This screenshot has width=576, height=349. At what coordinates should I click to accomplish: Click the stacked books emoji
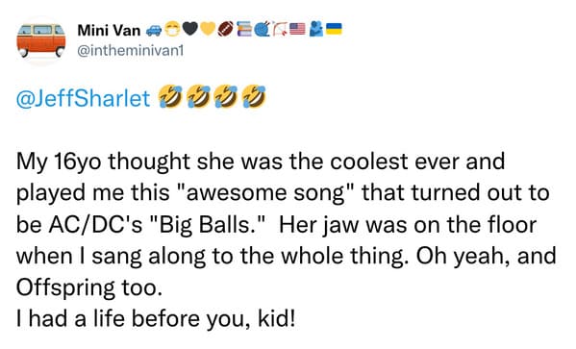pos(243,29)
